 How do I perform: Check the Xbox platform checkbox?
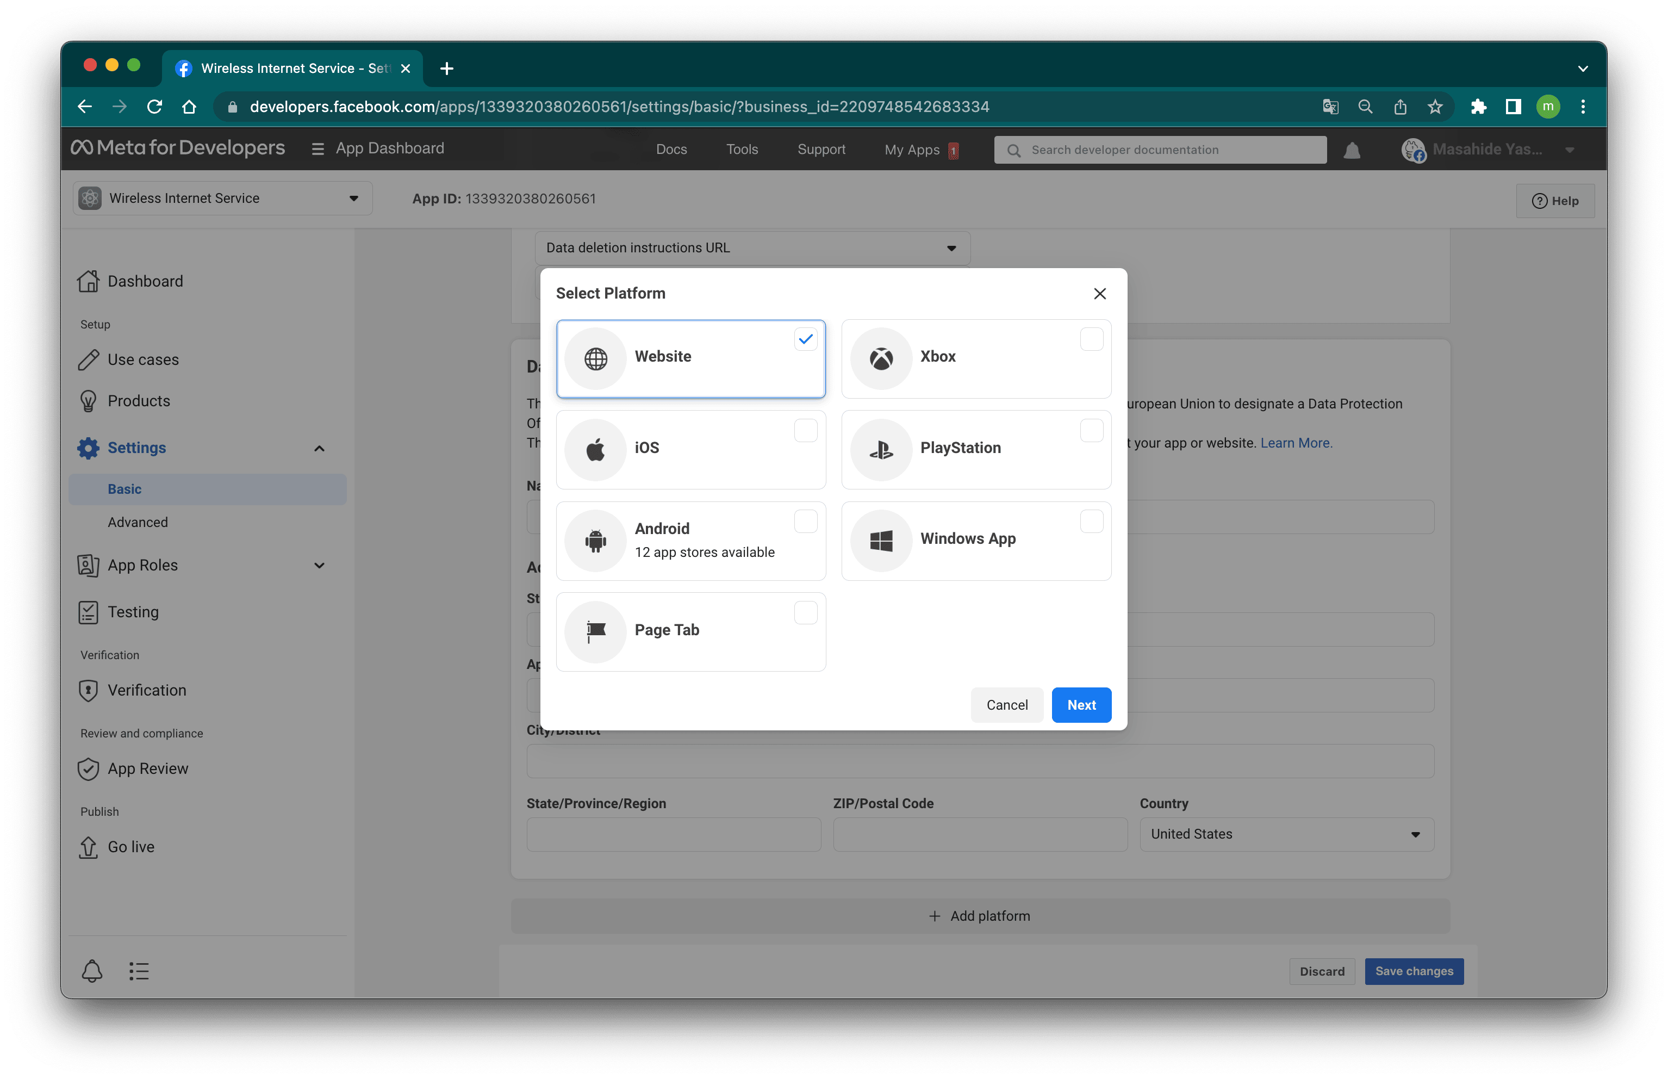click(1091, 339)
